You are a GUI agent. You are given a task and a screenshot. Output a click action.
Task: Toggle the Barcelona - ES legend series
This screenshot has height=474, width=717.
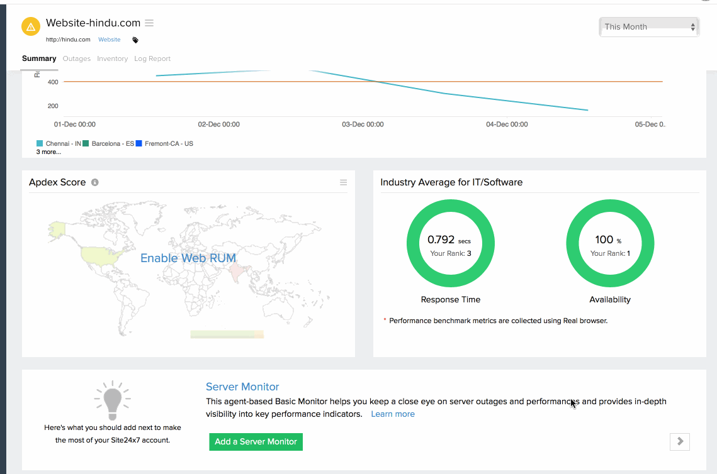pos(108,143)
